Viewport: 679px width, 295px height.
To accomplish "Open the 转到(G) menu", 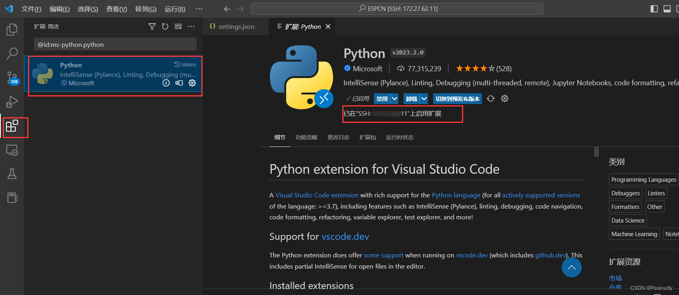I will point(146,9).
